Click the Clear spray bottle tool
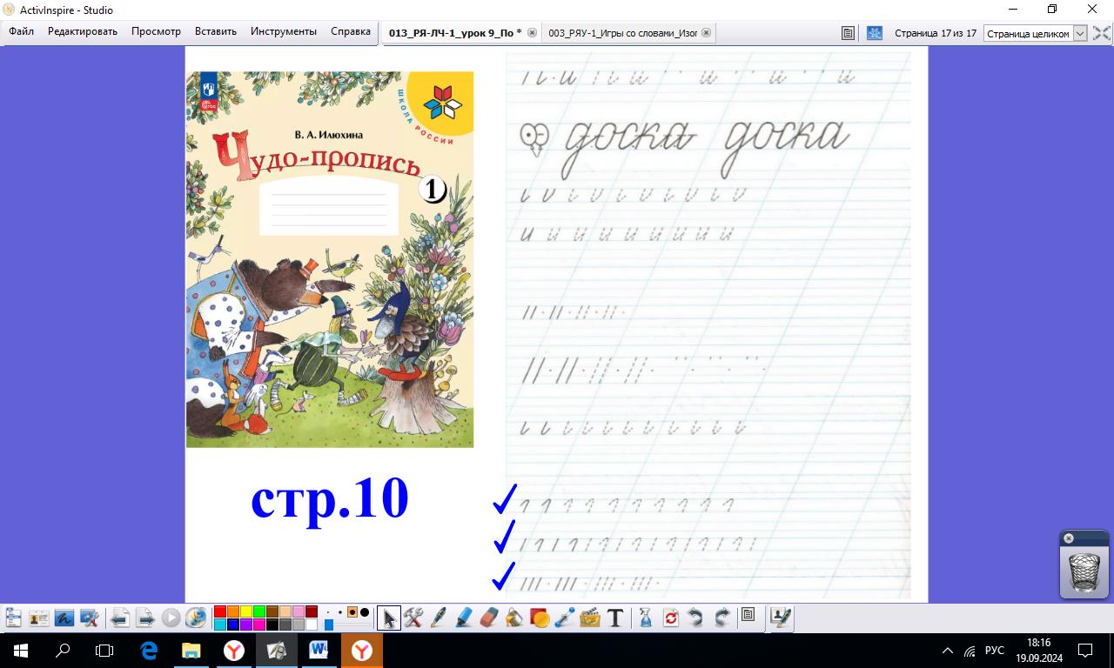This screenshot has height=668, width=1114. [x=645, y=618]
